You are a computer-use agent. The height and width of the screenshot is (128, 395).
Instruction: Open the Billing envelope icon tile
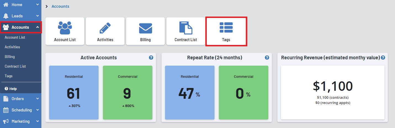145,31
